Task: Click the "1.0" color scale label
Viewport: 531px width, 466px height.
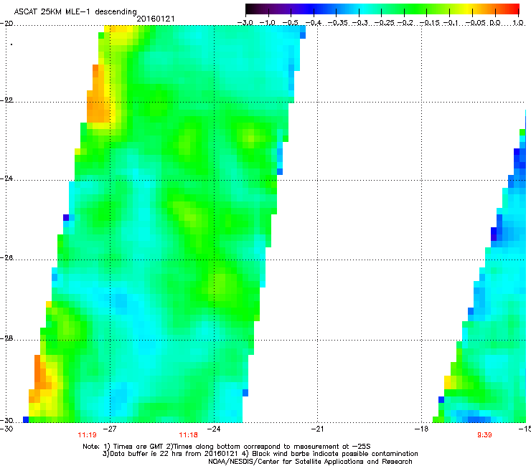Action: [x=518, y=23]
